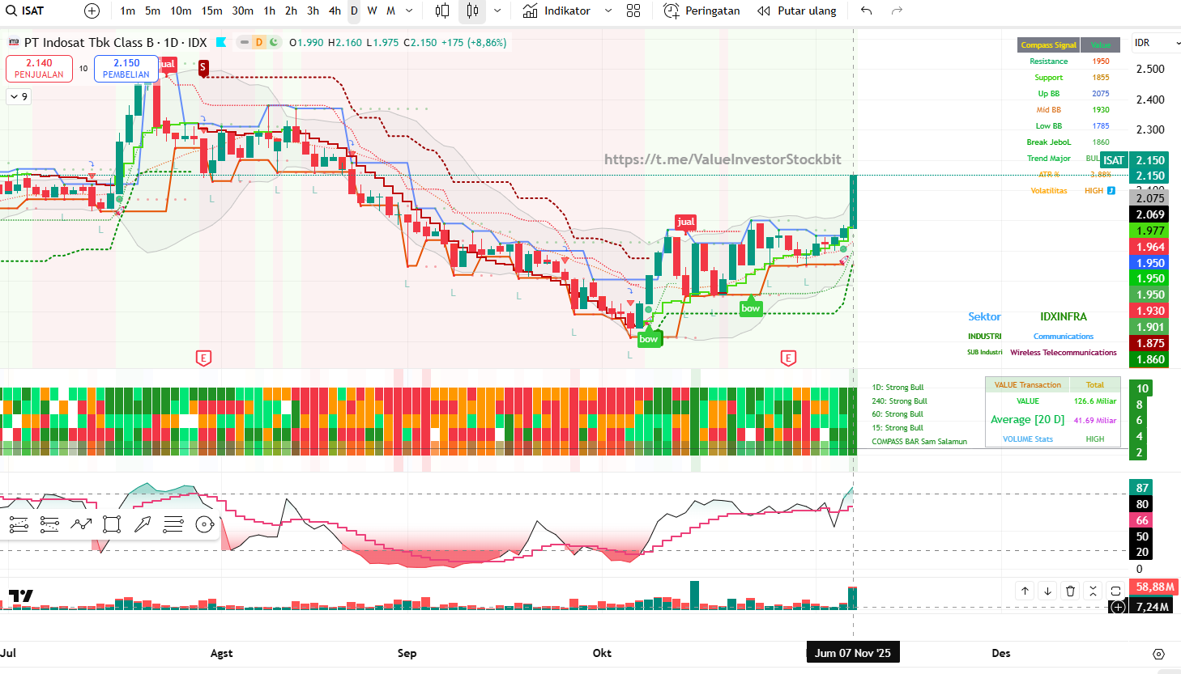Delete the volume pane with trash icon
This screenshot has height=674, width=1181.
coord(1070,591)
